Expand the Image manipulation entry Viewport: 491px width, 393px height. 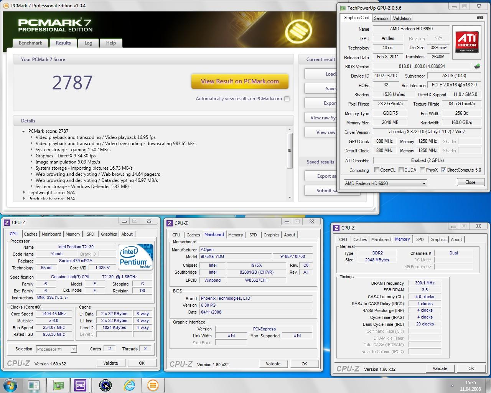pyautogui.click(x=31, y=162)
